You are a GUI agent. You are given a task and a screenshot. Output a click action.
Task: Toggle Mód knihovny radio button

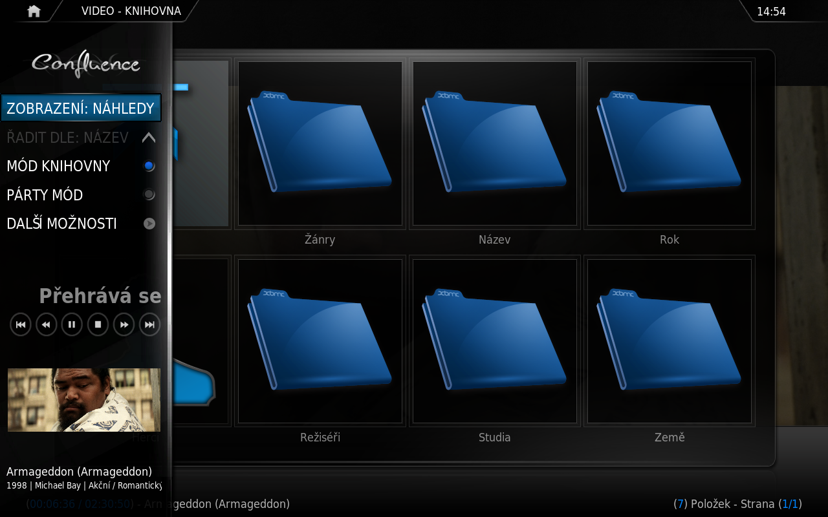coord(149,166)
